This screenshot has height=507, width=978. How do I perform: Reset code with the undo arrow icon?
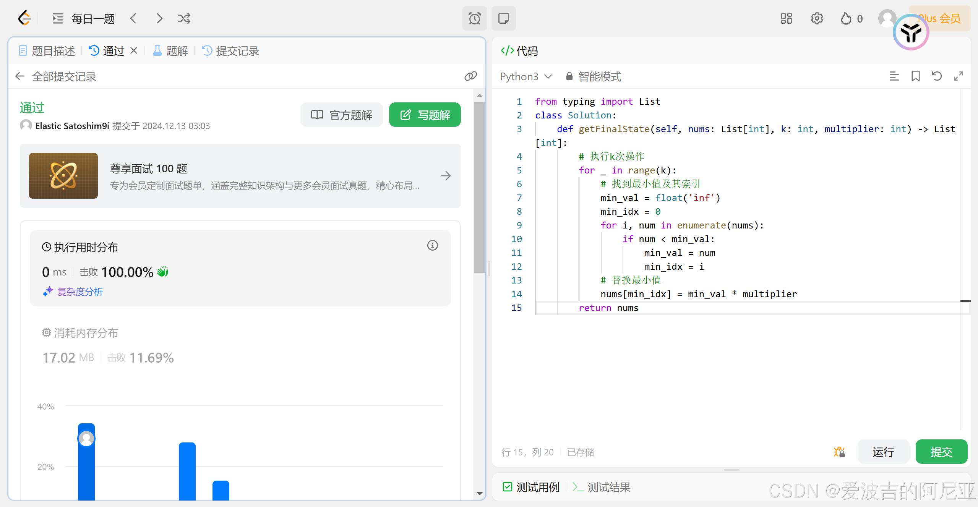[937, 76]
